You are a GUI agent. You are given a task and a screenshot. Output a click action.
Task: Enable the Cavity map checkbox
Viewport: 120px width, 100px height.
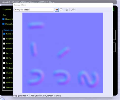pyautogui.click(x=4, y=78)
